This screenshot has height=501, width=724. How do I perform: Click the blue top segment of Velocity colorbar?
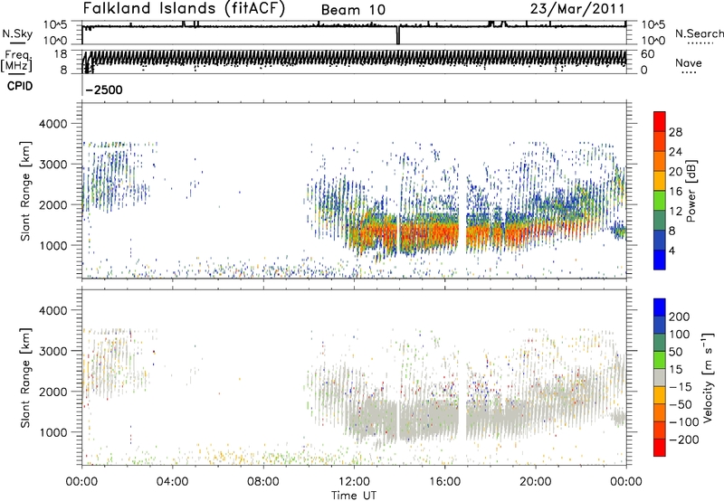(x=660, y=307)
